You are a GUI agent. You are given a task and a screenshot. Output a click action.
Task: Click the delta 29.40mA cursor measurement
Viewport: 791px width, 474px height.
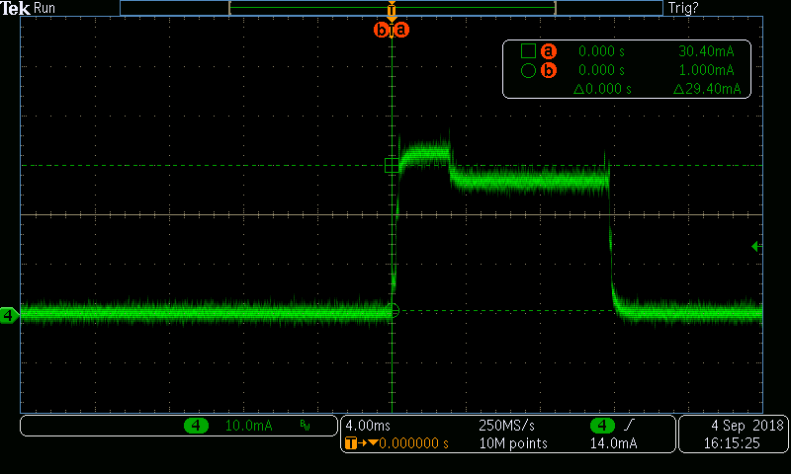pyautogui.click(x=706, y=89)
